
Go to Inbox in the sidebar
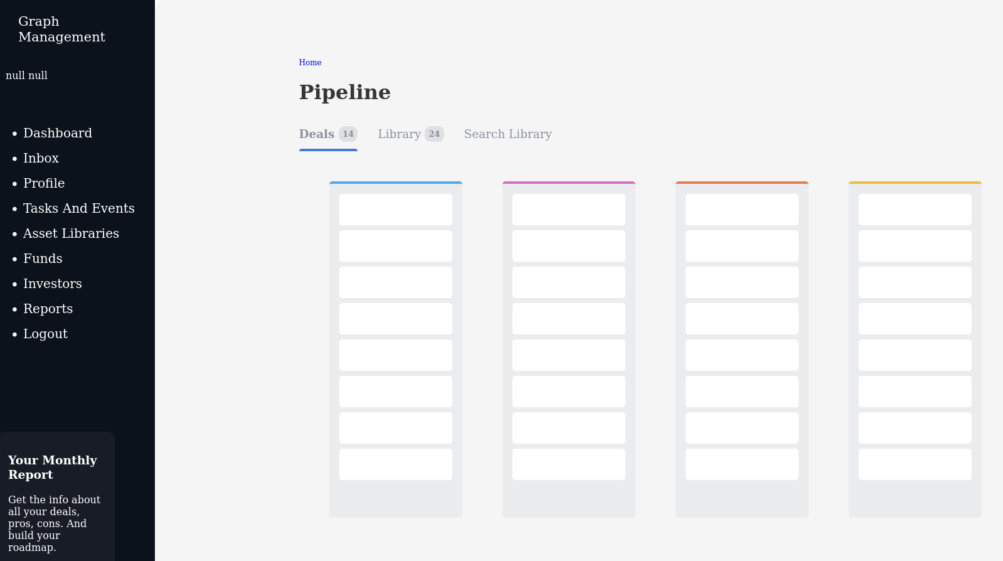coord(41,158)
